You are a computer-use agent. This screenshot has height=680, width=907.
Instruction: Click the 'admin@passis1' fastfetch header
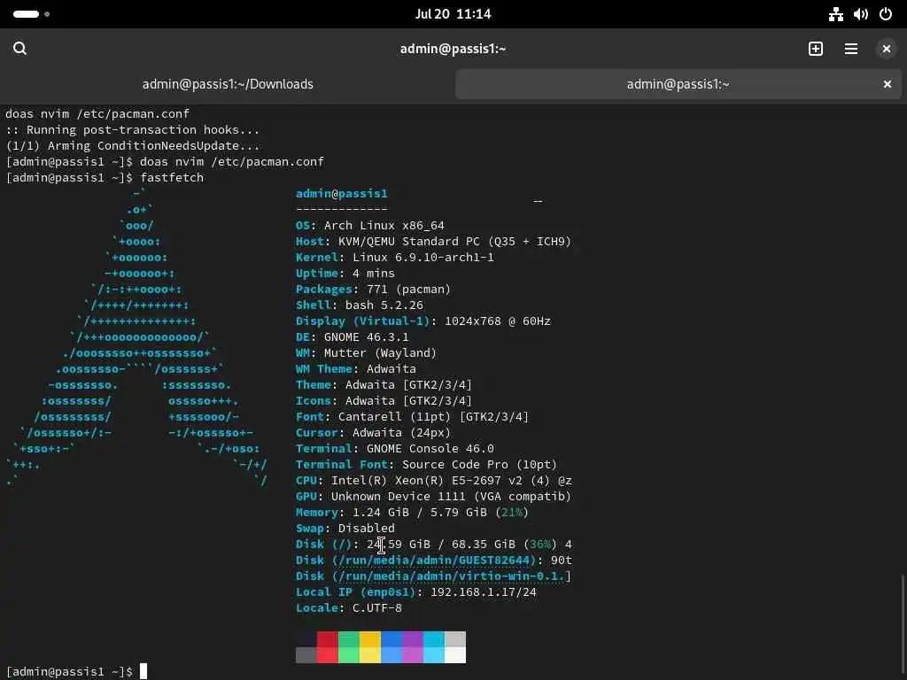pyautogui.click(x=341, y=194)
